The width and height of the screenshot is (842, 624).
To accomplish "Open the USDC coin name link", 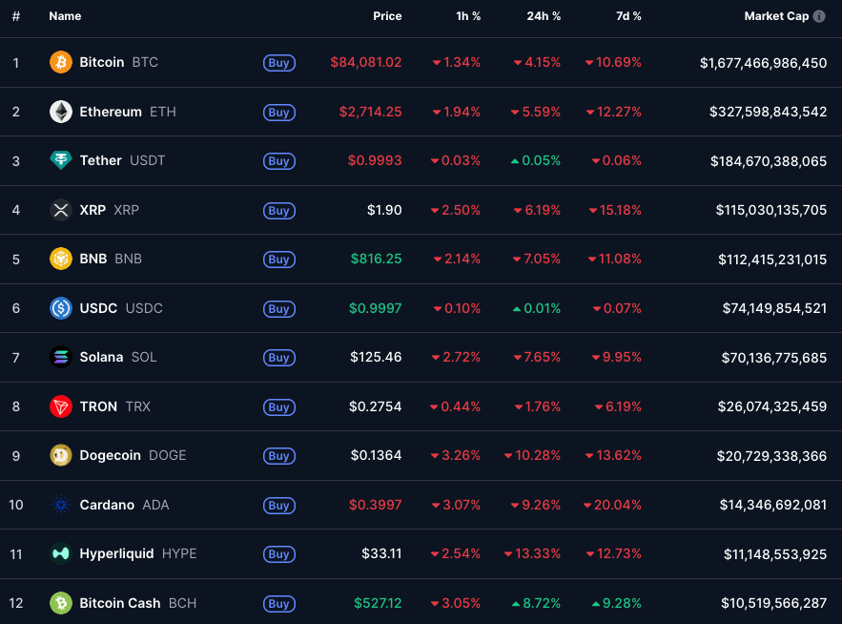I will 98,308.
